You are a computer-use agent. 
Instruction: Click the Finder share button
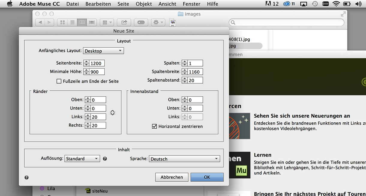pyautogui.click(x=124, y=22)
